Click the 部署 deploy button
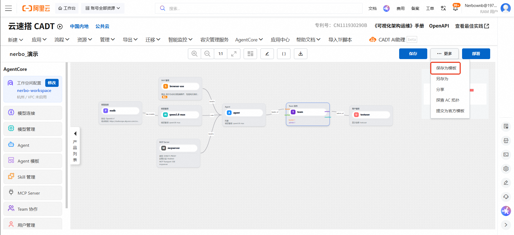514x235 pixels. point(476,54)
